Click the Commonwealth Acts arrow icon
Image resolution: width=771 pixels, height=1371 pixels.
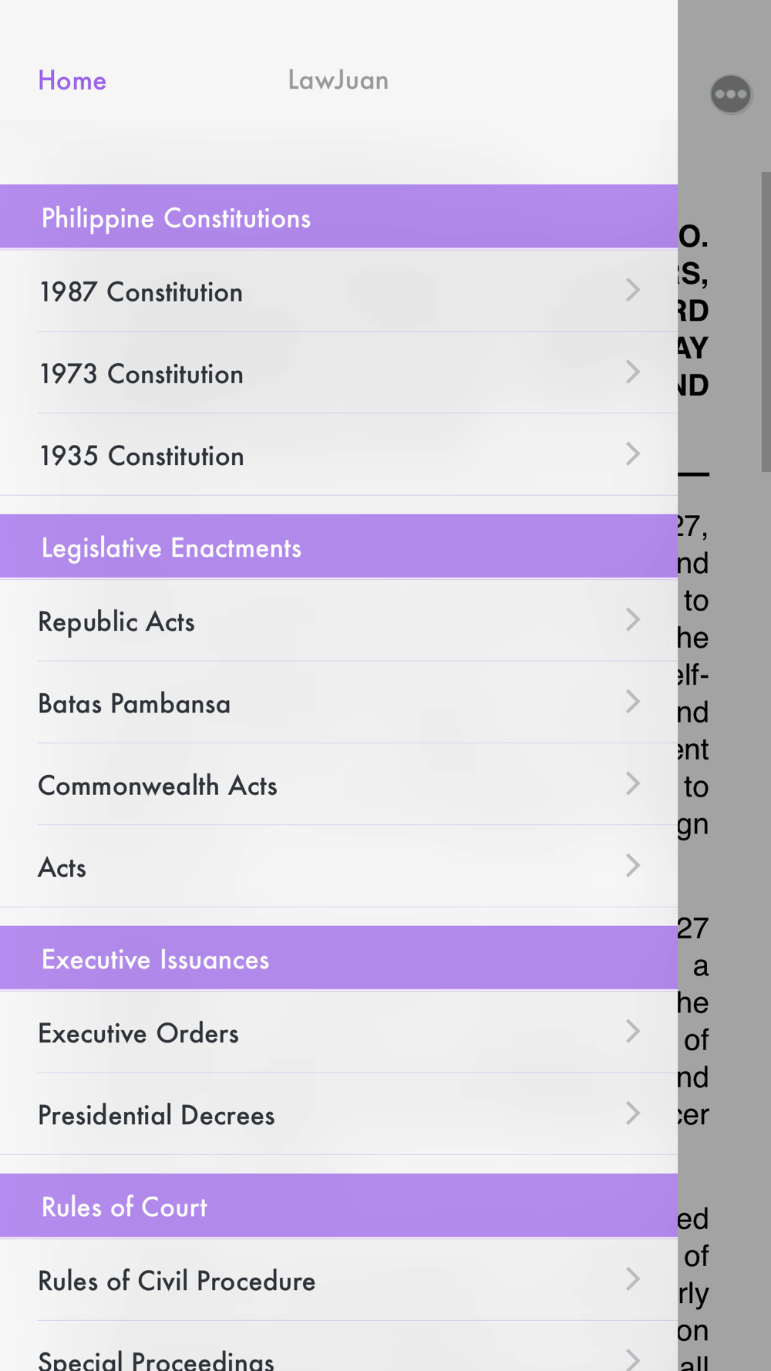point(633,784)
